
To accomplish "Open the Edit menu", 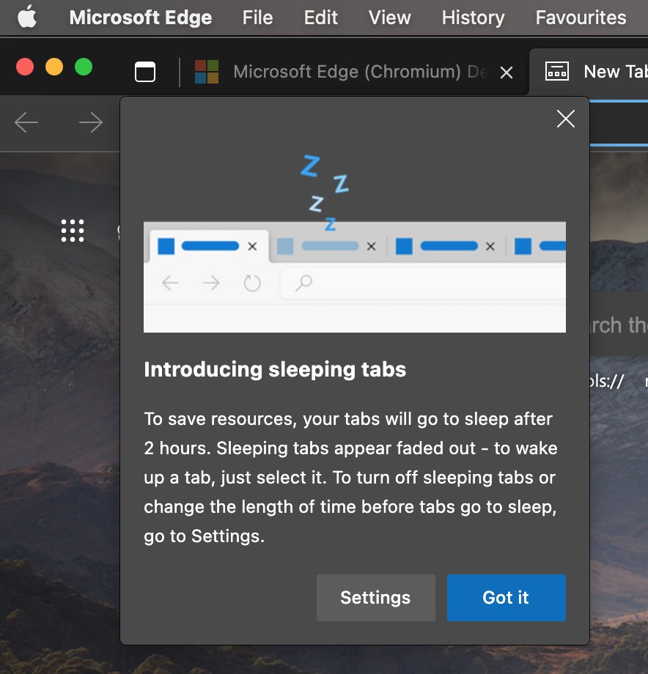I will 321,18.
